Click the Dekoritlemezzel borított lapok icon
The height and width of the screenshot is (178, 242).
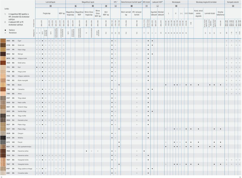132,6
